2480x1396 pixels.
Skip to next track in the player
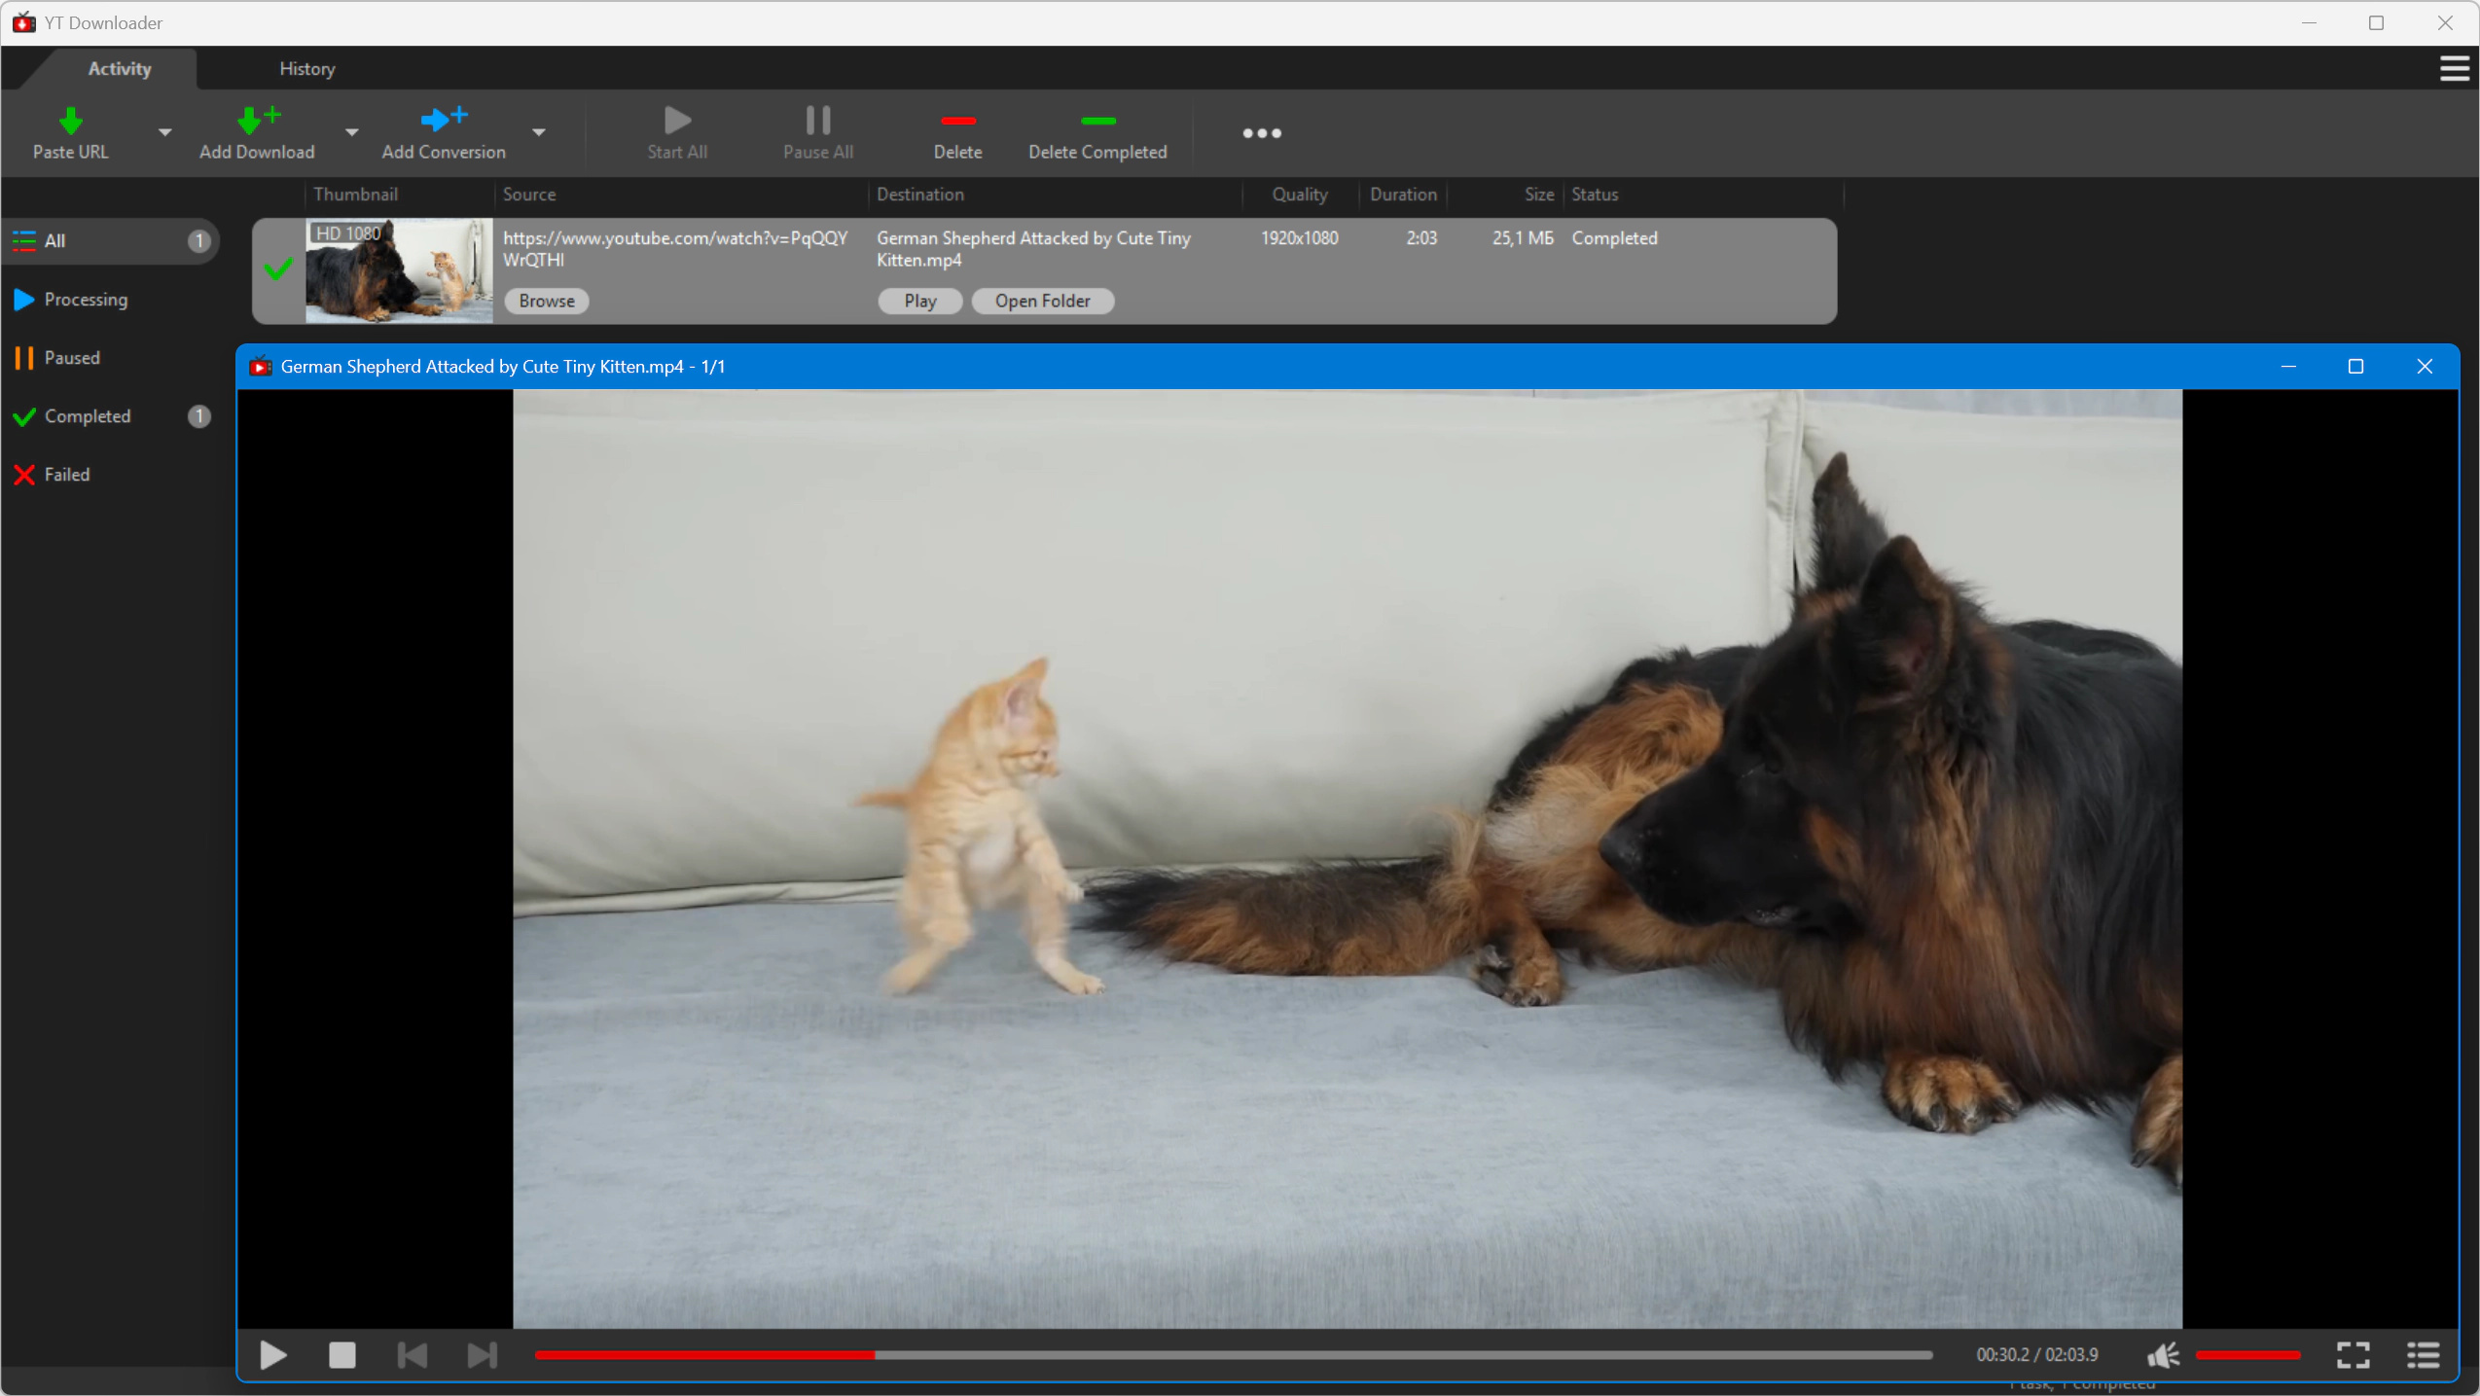482,1354
